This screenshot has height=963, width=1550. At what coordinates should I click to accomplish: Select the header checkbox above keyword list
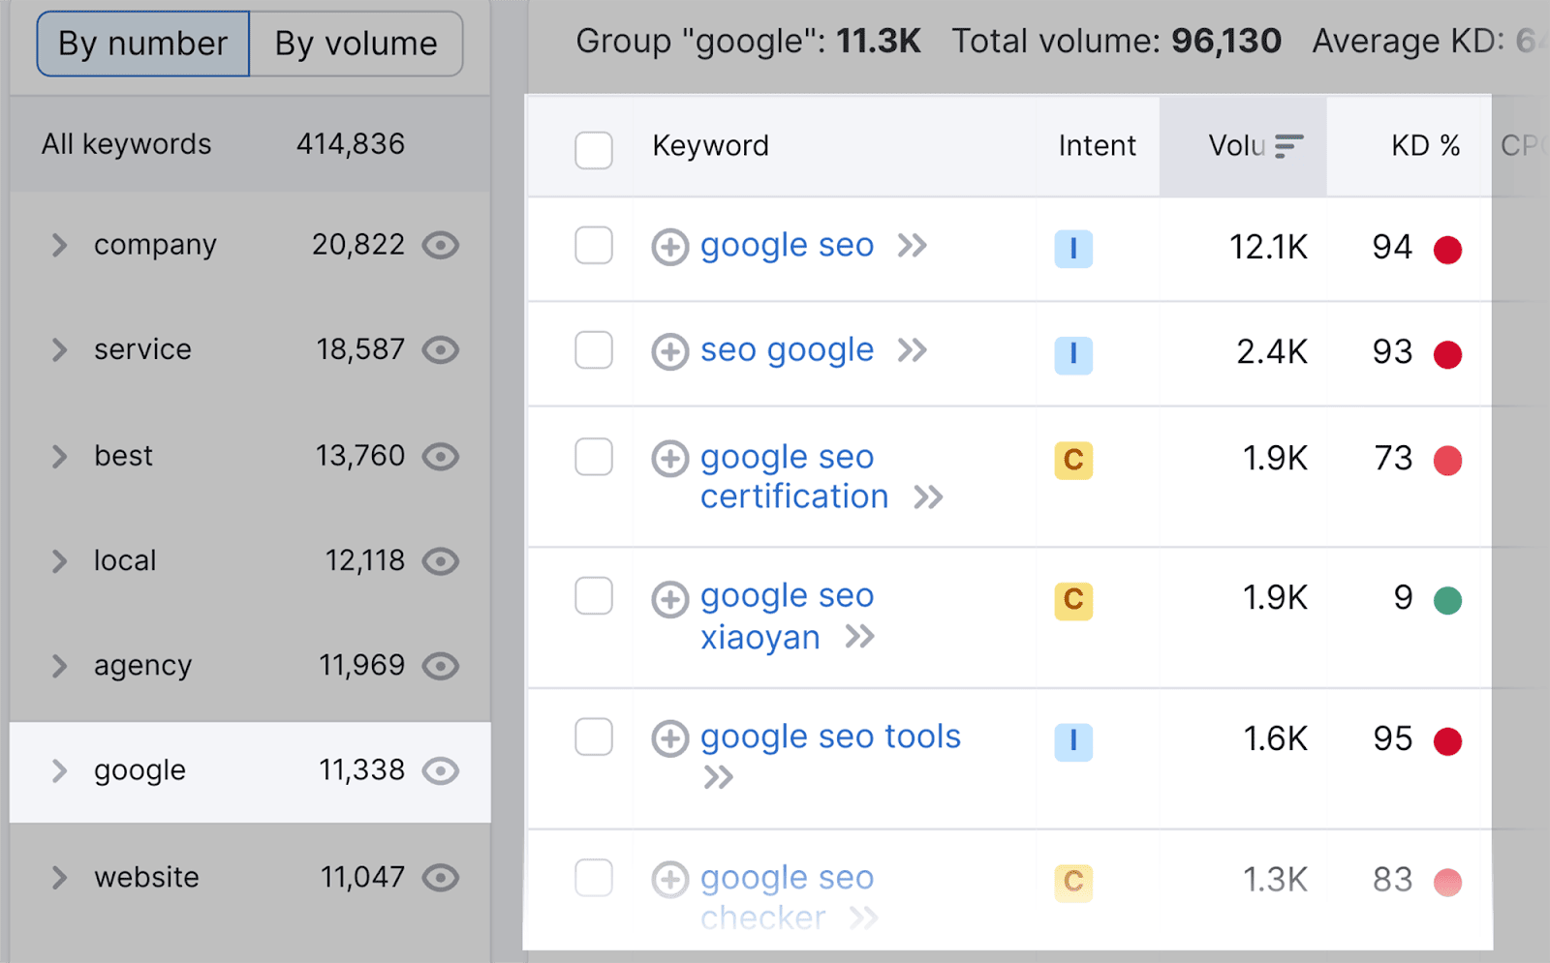593,150
